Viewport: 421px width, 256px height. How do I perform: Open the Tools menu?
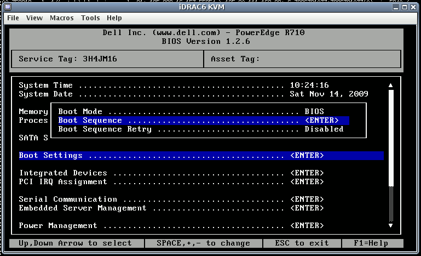90,18
